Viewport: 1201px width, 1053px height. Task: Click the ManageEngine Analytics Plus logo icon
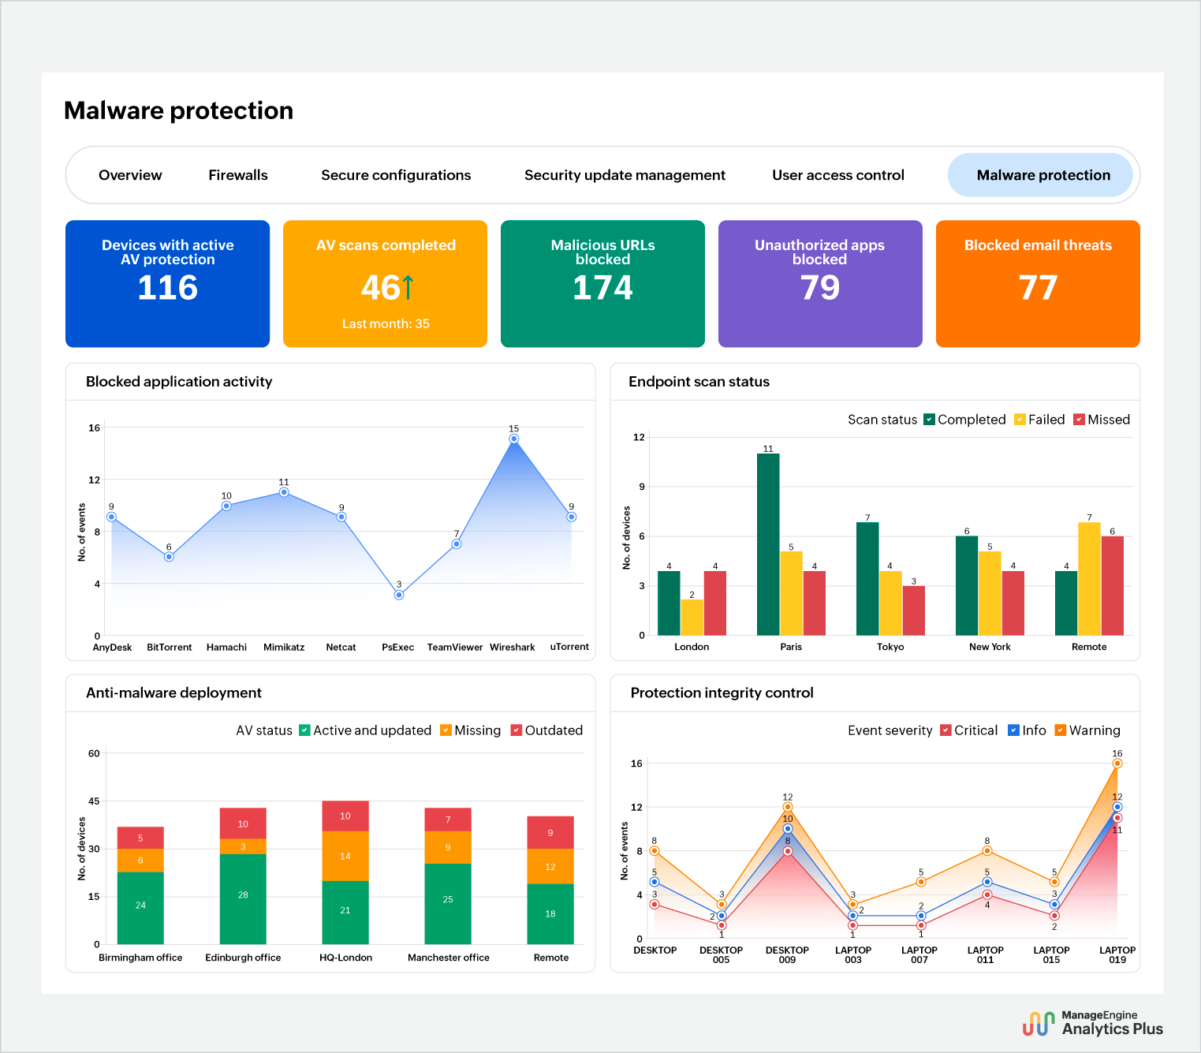pos(1039,1023)
